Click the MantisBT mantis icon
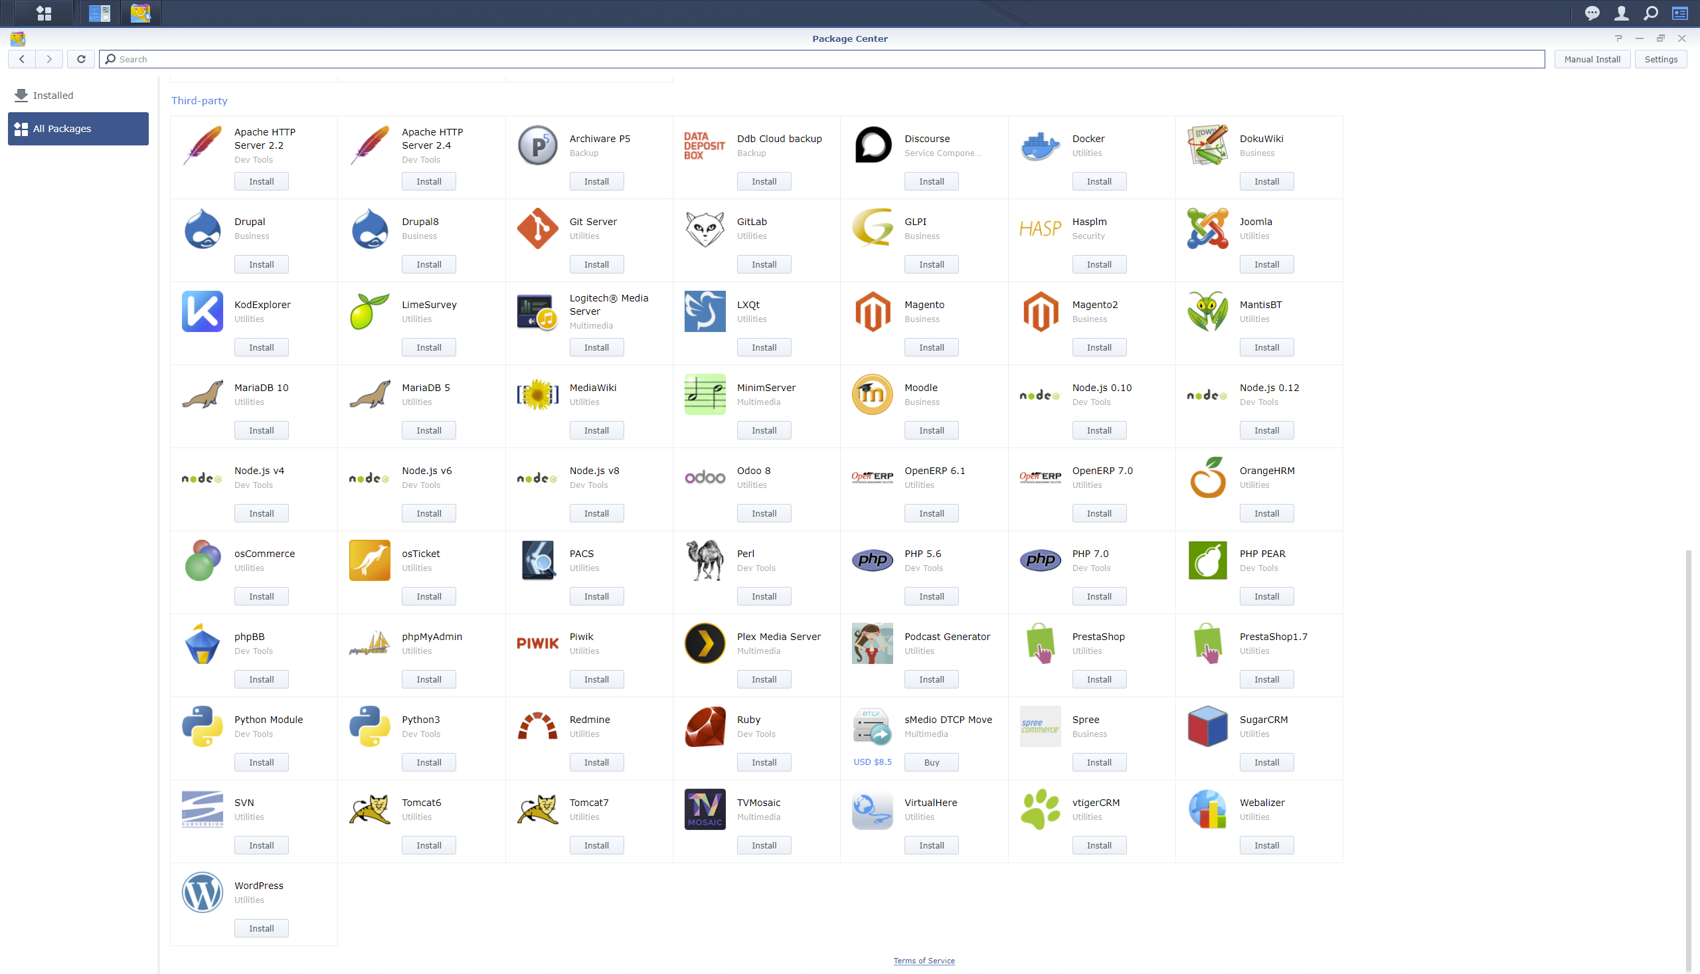The width and height of the screenshot is (1700, 974). tap(1207, 311)
